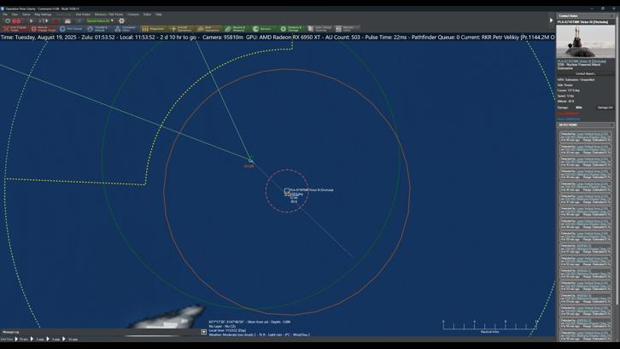Open the Missions + Ref. Points menu

[108, 15]
